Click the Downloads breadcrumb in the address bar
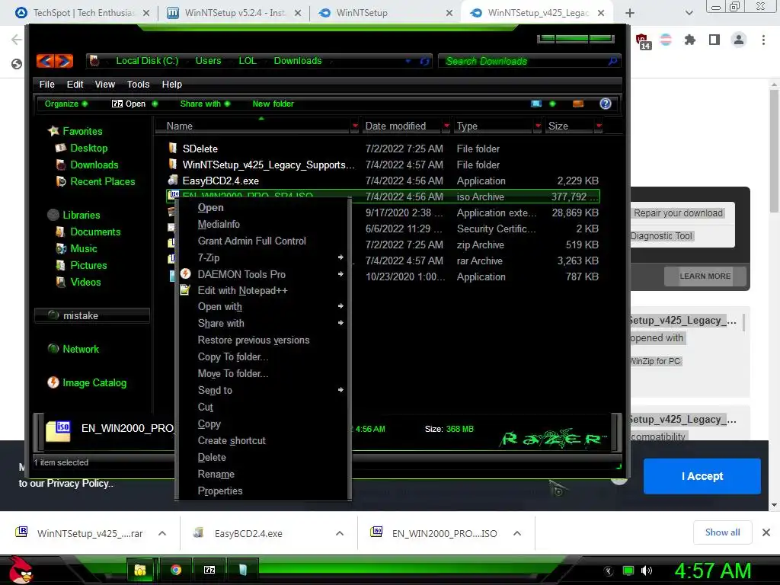 point(298,61)
